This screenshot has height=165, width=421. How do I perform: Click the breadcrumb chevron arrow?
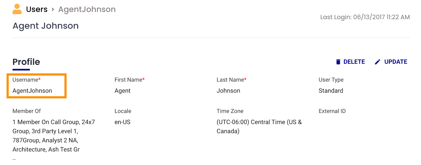pos(53,9)
